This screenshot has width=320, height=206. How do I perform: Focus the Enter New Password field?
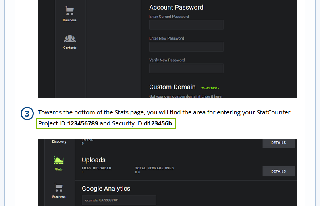(186, 46)
